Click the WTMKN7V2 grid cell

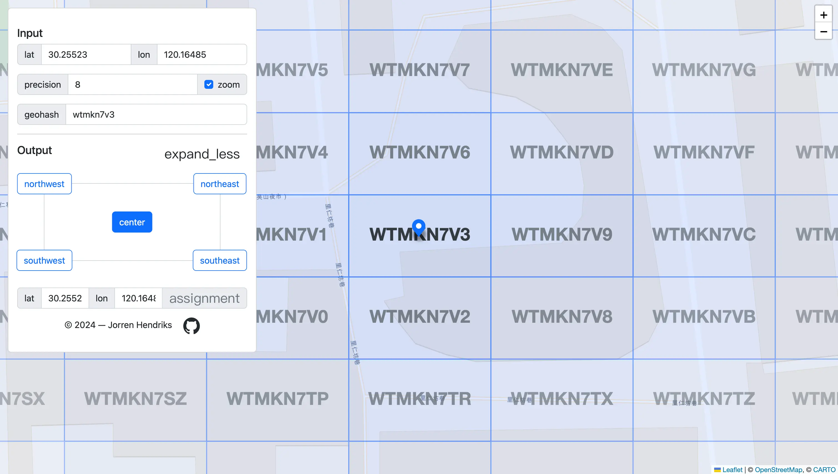point(420,318)
